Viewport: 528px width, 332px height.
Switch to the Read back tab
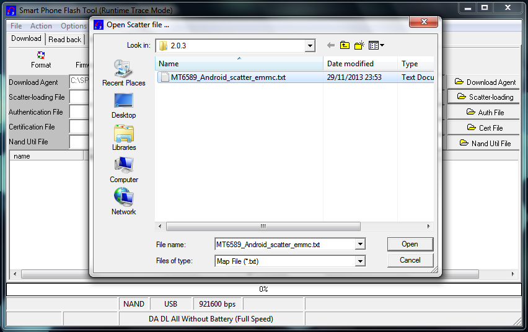point(64,40)
